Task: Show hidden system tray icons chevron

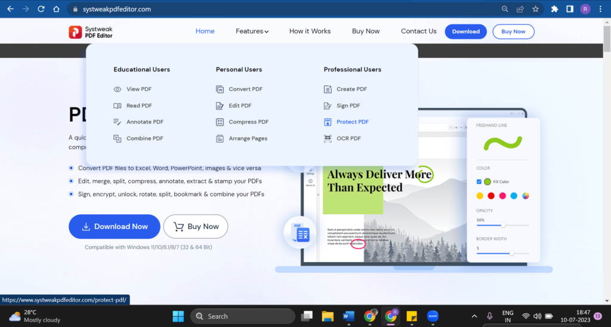Action: click(474, 316)
